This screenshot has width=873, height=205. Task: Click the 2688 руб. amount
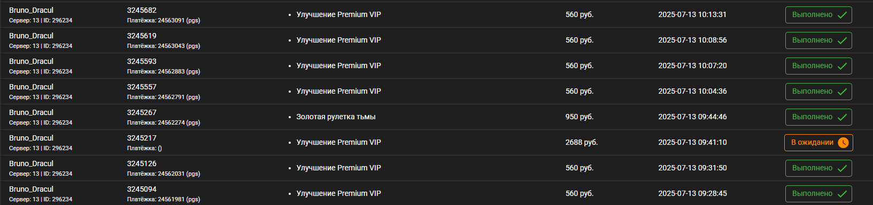click(582, 142)
